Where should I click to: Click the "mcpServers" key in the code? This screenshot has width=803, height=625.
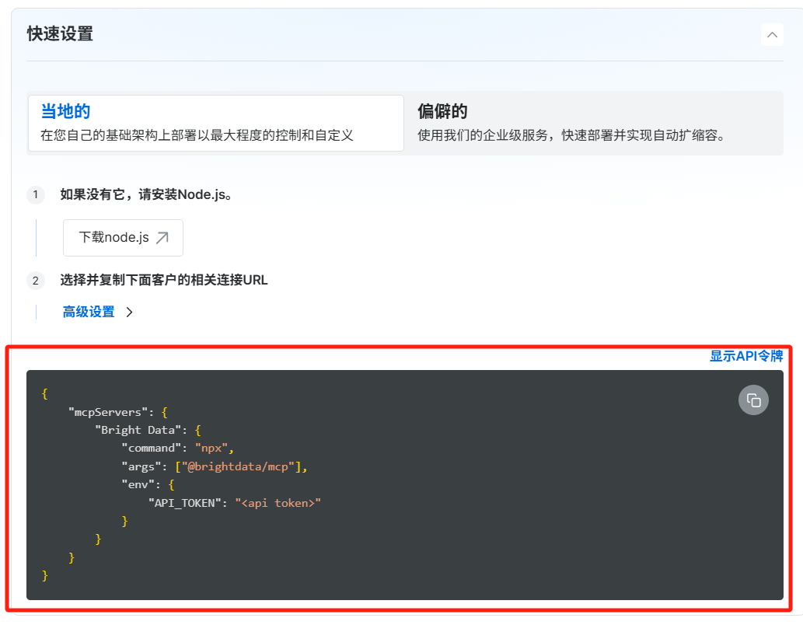tap(108, 413)
